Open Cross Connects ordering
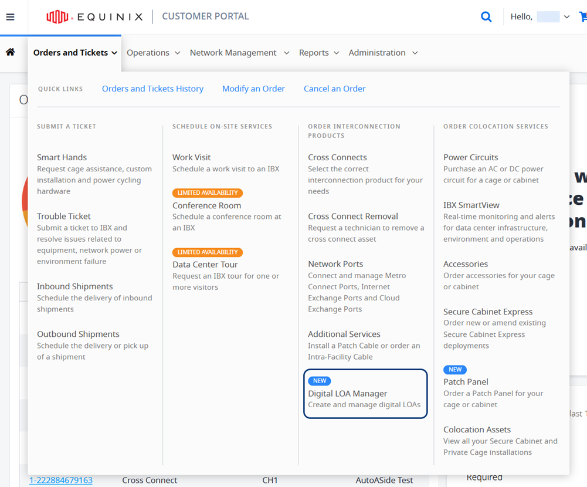 click(337, 157)
